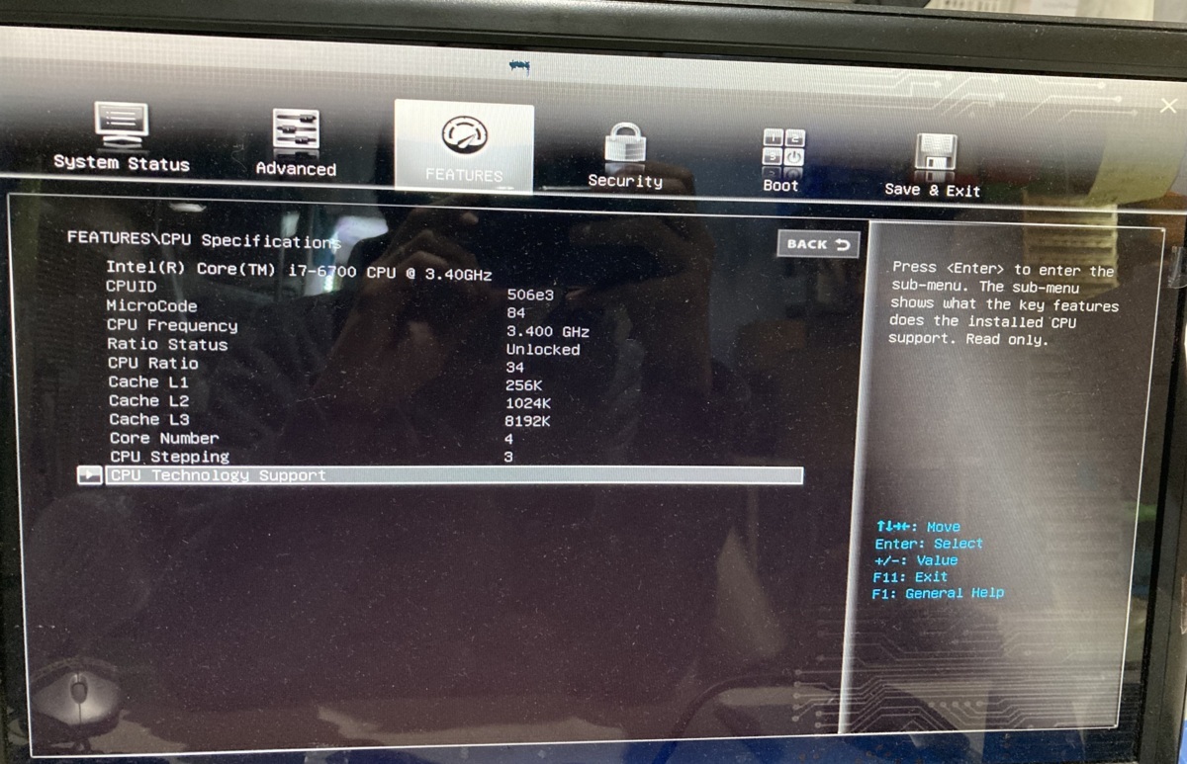Viewport: 1187px width, 764px height.
Task: Click the Unlocked ratio status value
Action: [x=543, y=349]
